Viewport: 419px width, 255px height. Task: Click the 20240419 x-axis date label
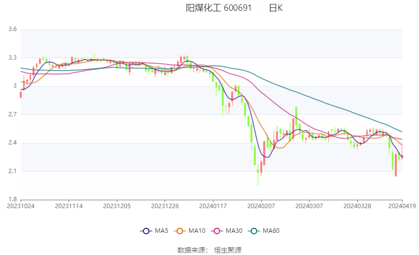click(402, 206)
